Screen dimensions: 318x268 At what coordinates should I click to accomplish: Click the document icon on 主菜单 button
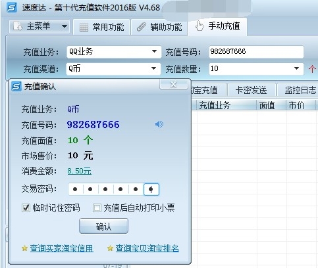click(x=18, y=26)
